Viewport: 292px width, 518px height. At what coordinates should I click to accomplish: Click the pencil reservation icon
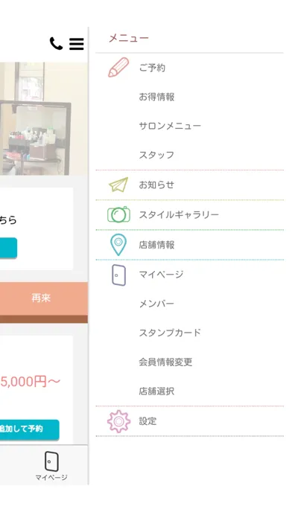(x=118, y=68)
